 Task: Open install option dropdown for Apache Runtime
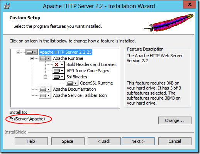coord(45,58)
